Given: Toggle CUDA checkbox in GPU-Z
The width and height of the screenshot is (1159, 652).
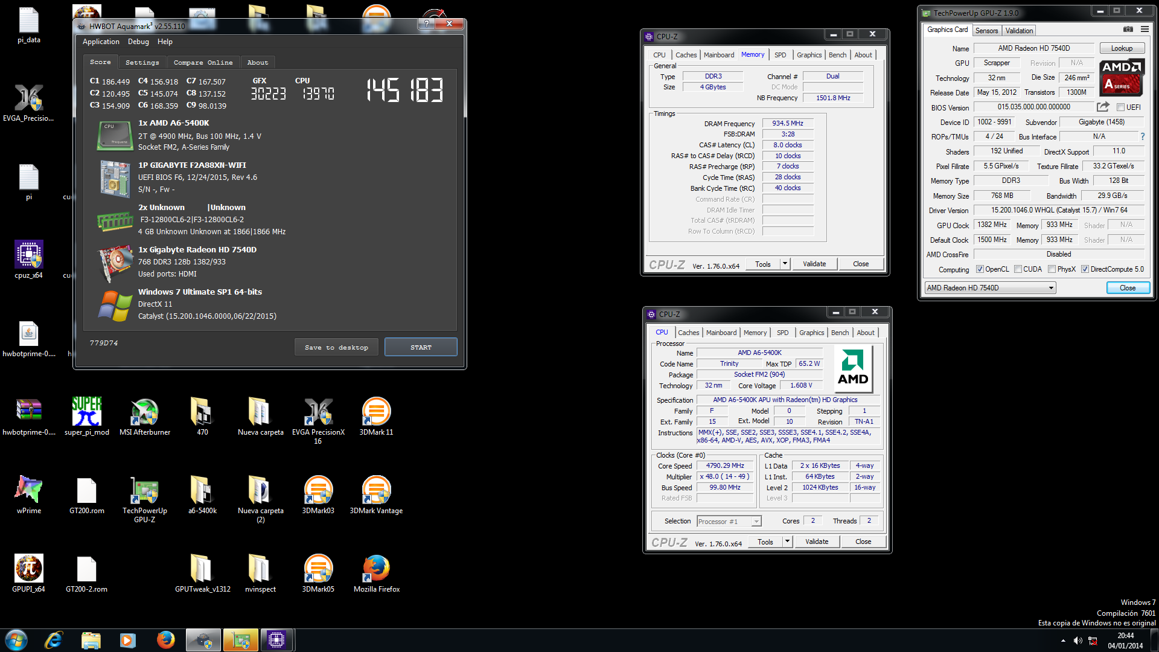Looking at the screenshot, I should [x=1018, y=269].
